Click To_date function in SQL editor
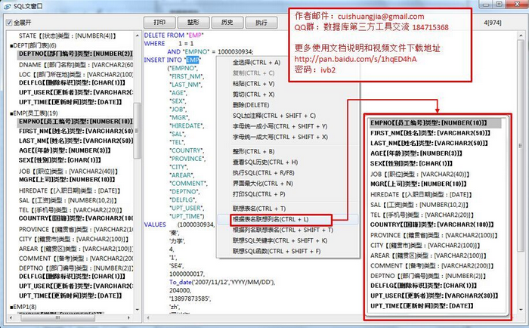The image size is (529, 328). tap(180, 282)
